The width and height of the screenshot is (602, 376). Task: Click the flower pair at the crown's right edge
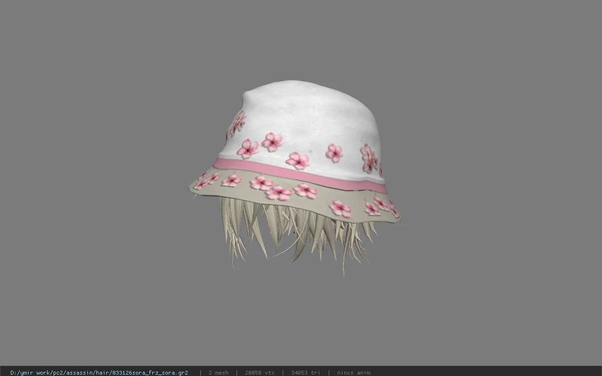(x=369, y=158)
